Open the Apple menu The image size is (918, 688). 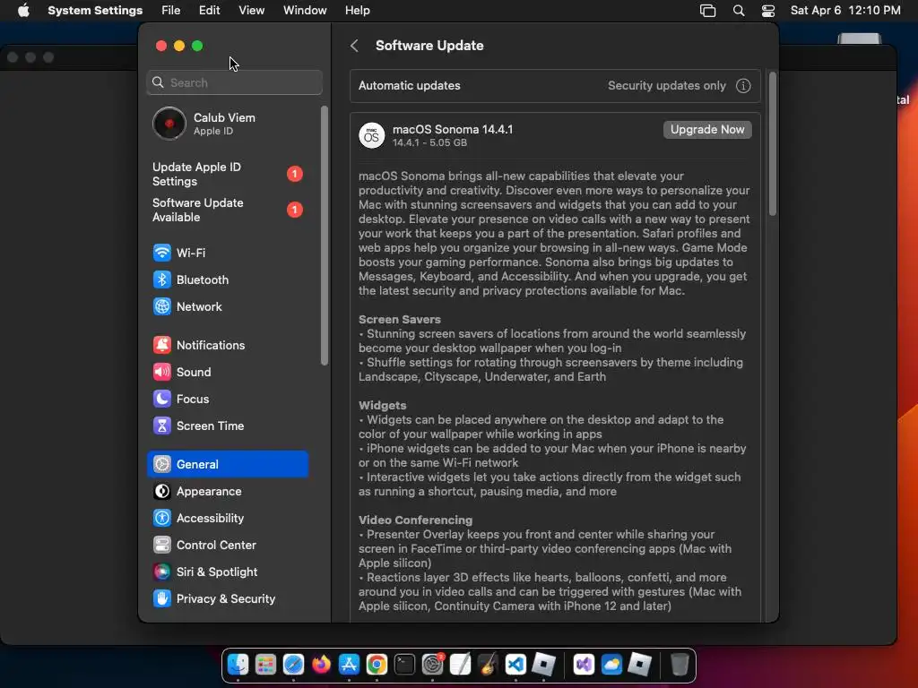tap(23, 11)
